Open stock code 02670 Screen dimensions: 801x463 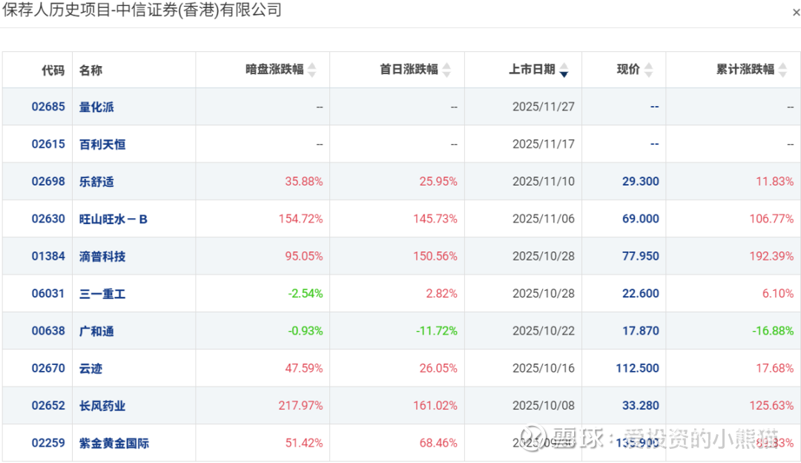click(x=48, y=368)
